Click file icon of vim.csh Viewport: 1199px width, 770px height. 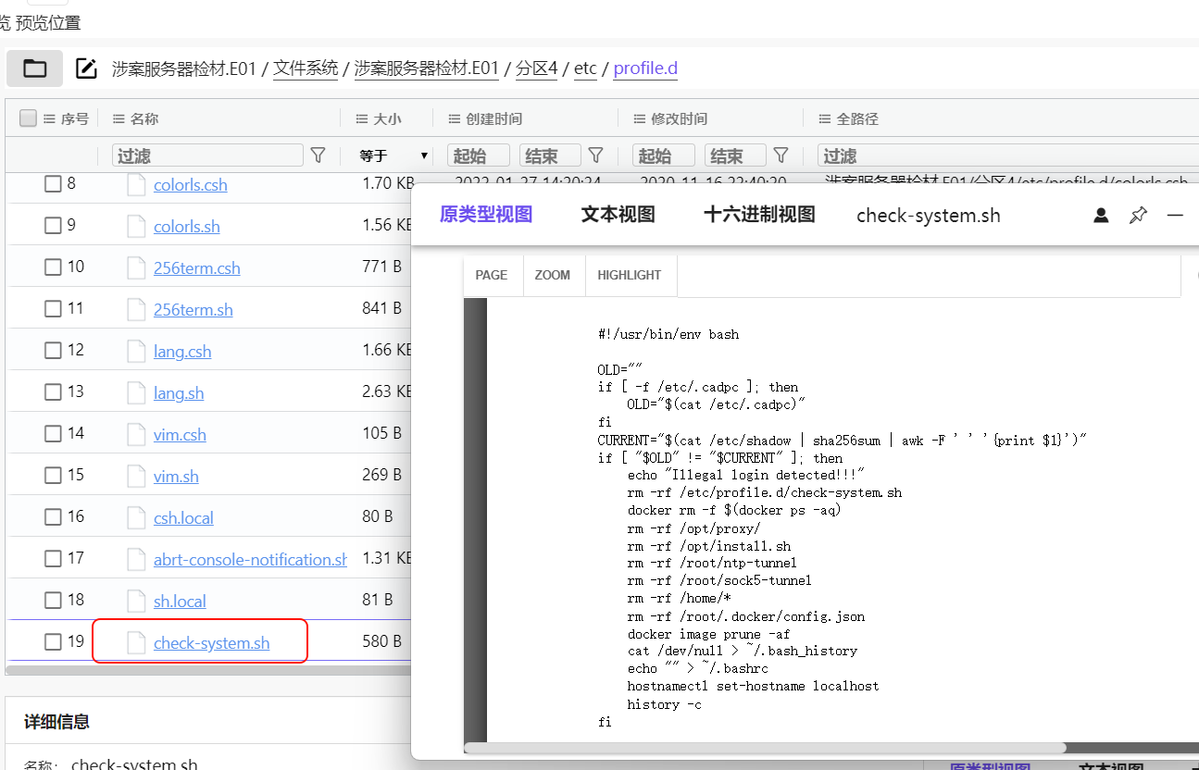[136, 434]
